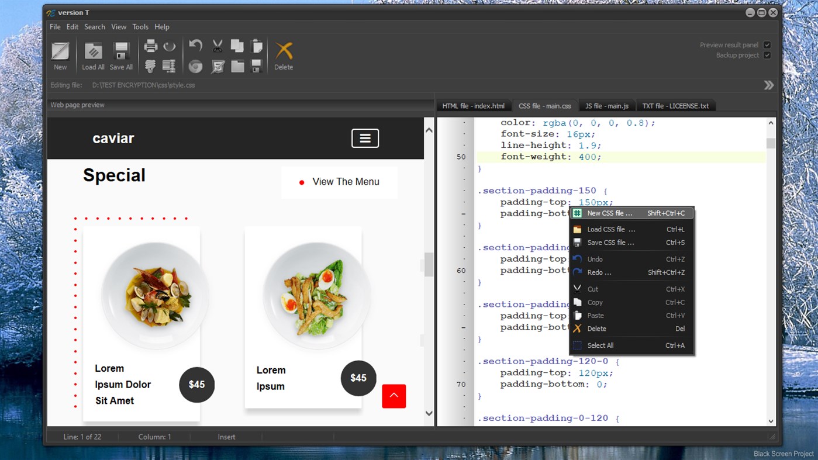
Task: Open the Search menu
Action: 95,27
